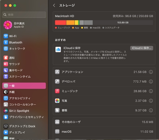Click the デベロッパ hammer icon
Viewport: 159px width, 140px height.
pos(57,82)
